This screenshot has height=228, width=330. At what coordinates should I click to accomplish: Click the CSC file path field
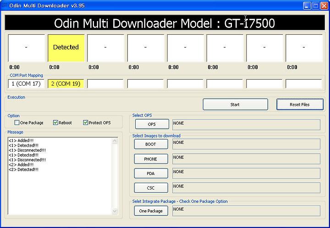coord(246,188)
